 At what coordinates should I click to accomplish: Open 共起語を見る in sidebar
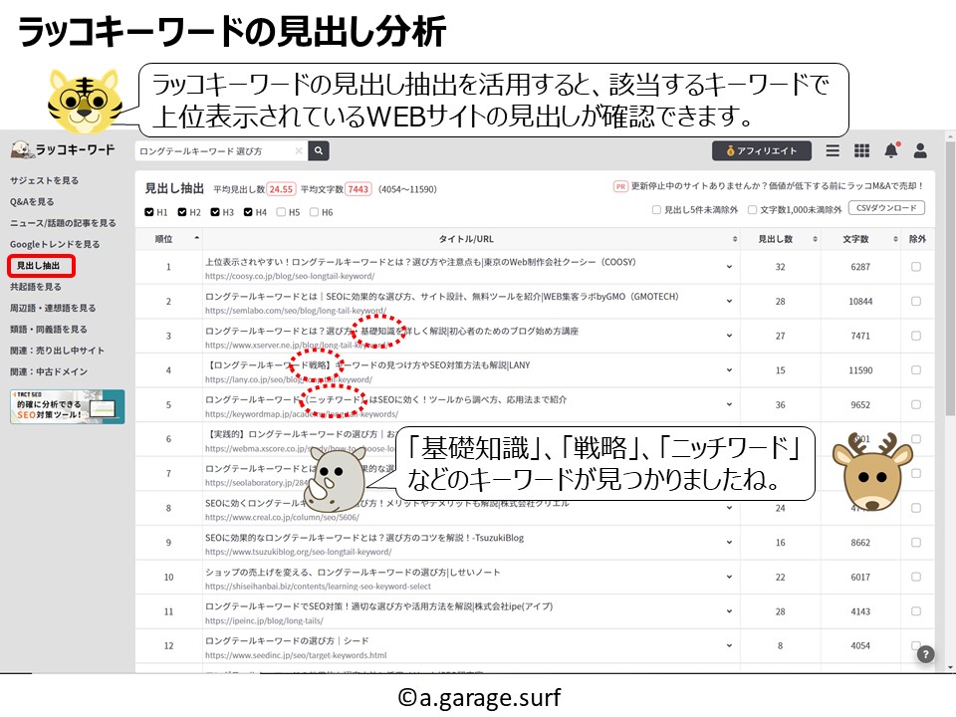(x=36, y=287)
